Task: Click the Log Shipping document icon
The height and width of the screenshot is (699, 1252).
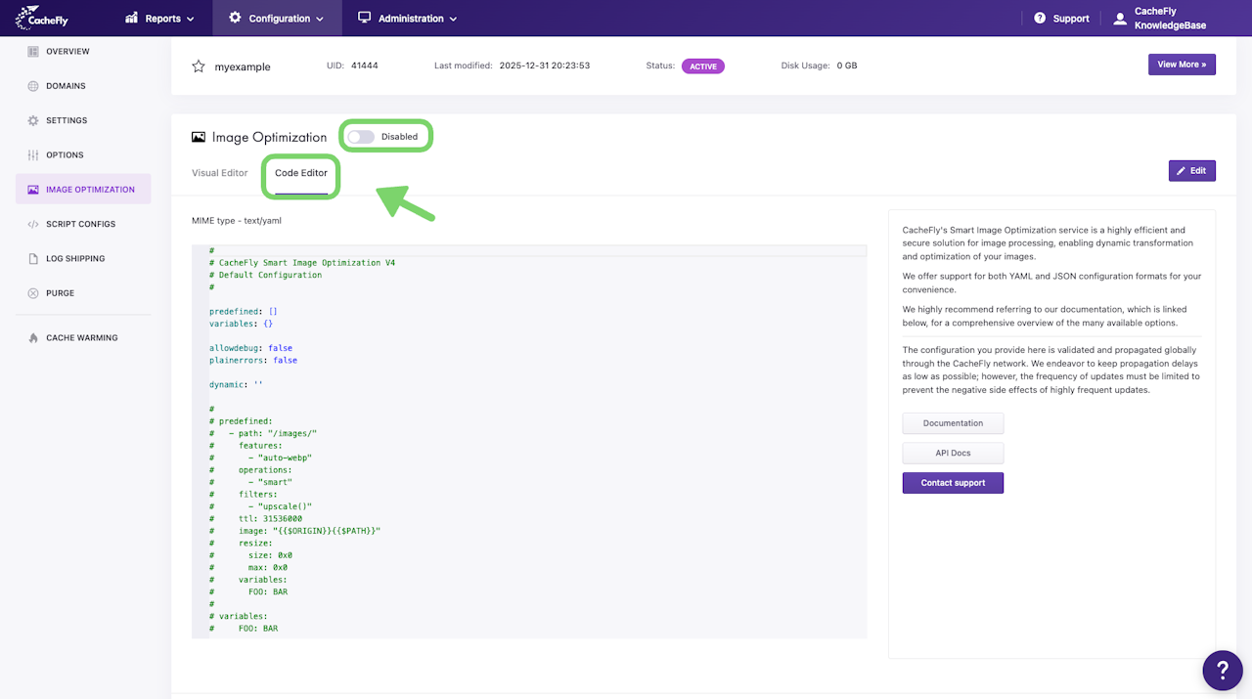Action: click(x=33, y=259)
